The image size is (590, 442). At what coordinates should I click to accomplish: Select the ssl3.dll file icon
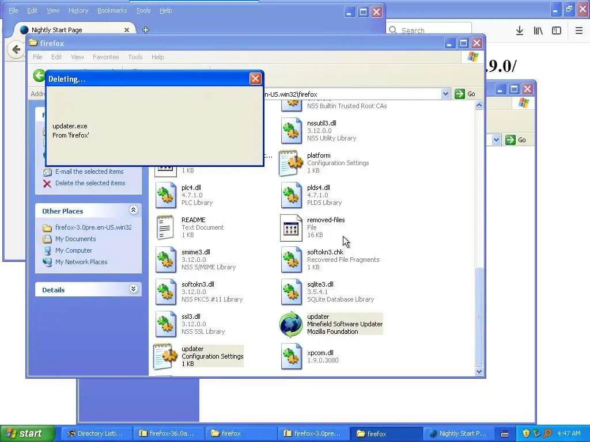pyautogui.click(x=165, y=324)
